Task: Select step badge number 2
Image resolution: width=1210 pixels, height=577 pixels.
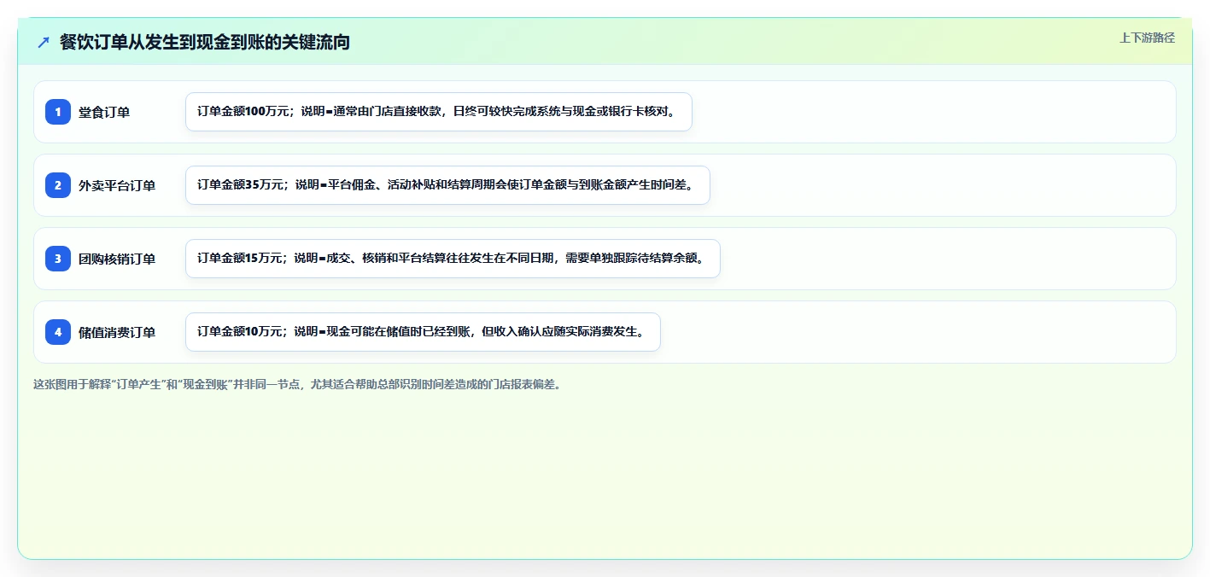Action: 58,185
